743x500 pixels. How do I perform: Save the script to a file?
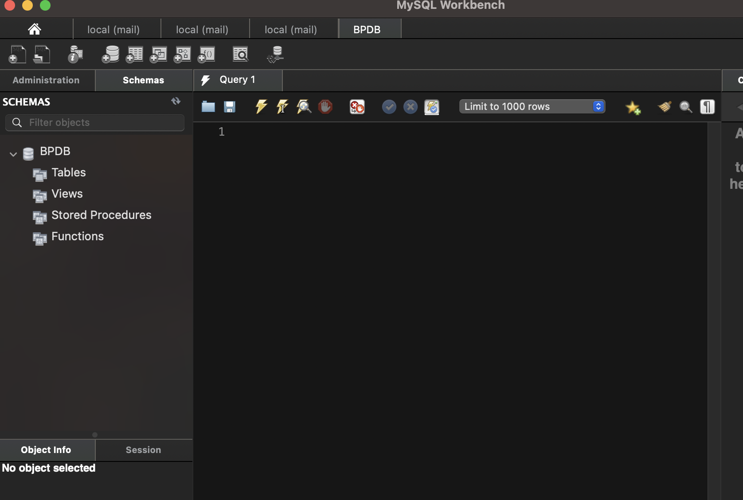(x=230, y=107)
